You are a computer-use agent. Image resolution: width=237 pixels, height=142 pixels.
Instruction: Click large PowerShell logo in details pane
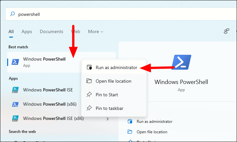pyautogui.click(x=181, y=62)
